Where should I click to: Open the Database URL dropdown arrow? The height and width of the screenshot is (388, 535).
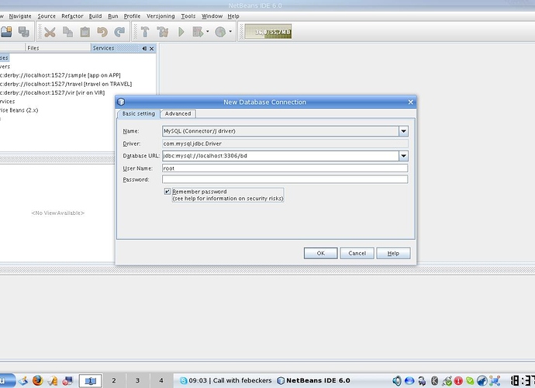coord(403,156)
